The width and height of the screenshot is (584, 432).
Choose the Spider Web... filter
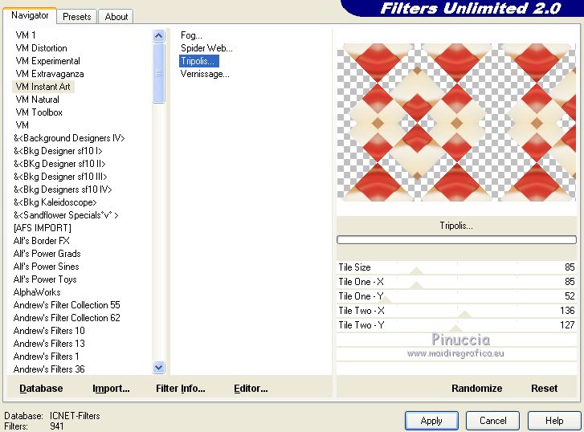(206, 48)
